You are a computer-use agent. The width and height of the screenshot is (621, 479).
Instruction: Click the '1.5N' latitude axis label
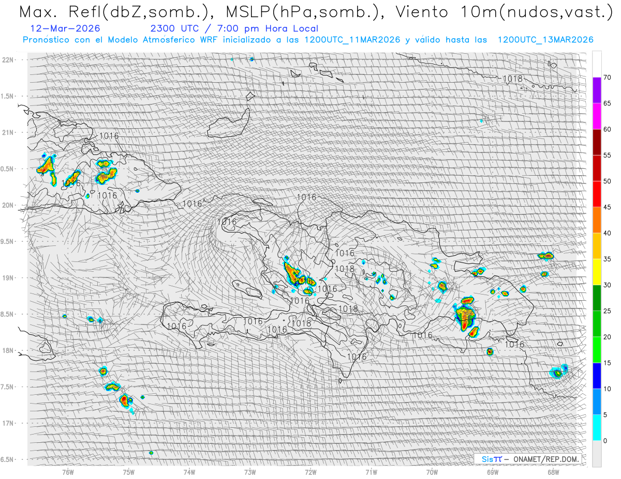tap(7, 96)
